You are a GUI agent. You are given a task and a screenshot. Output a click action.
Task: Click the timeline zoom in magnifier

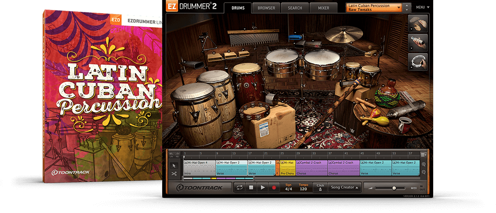tap(424, 164)
